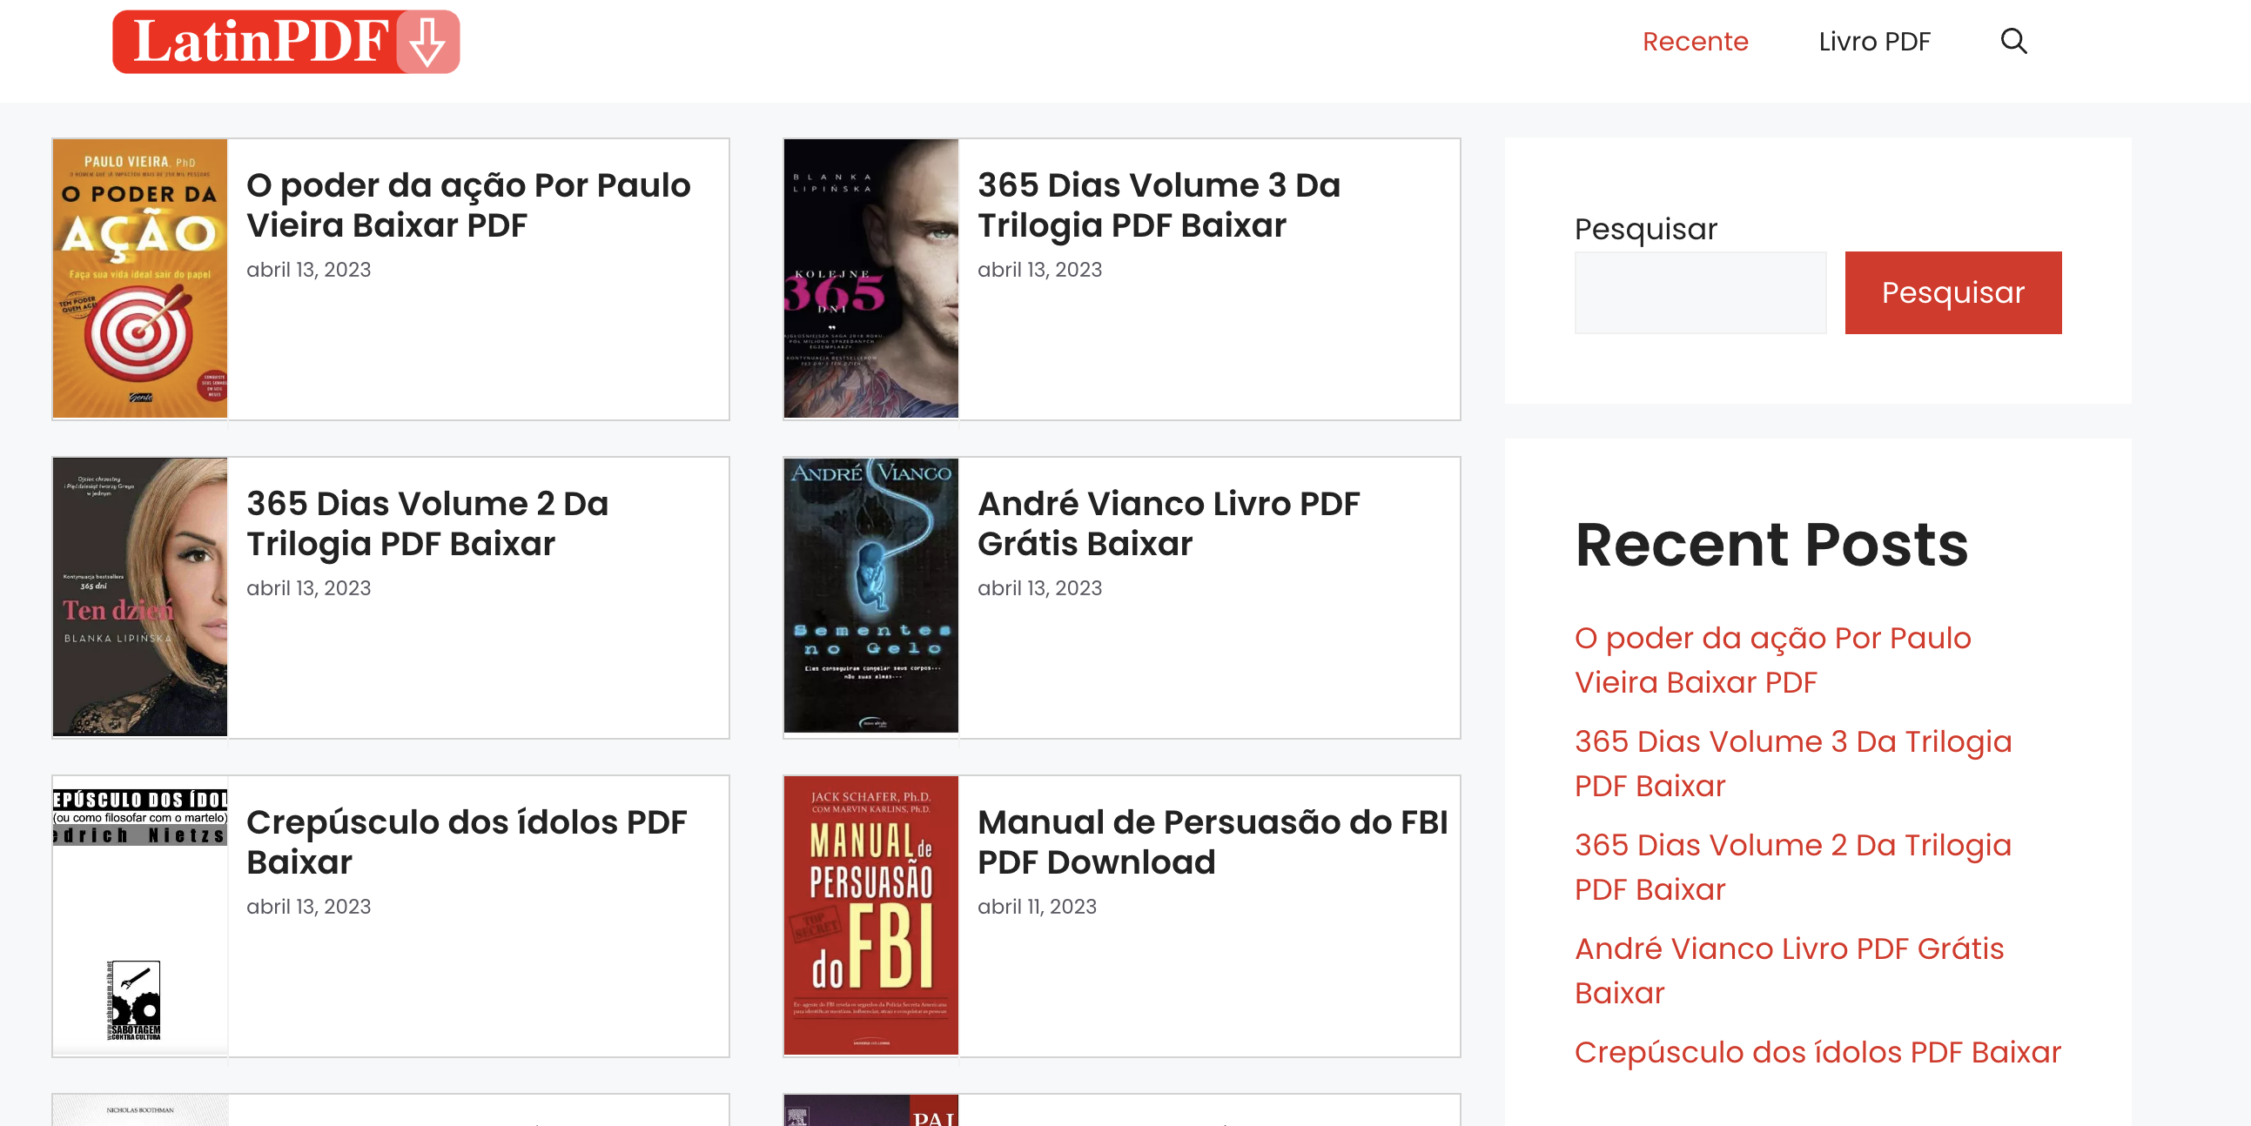2251x1126 pixels.
Task: Open post title 365 Dias Volume 2 Da Trilogia
Action: 427,523
